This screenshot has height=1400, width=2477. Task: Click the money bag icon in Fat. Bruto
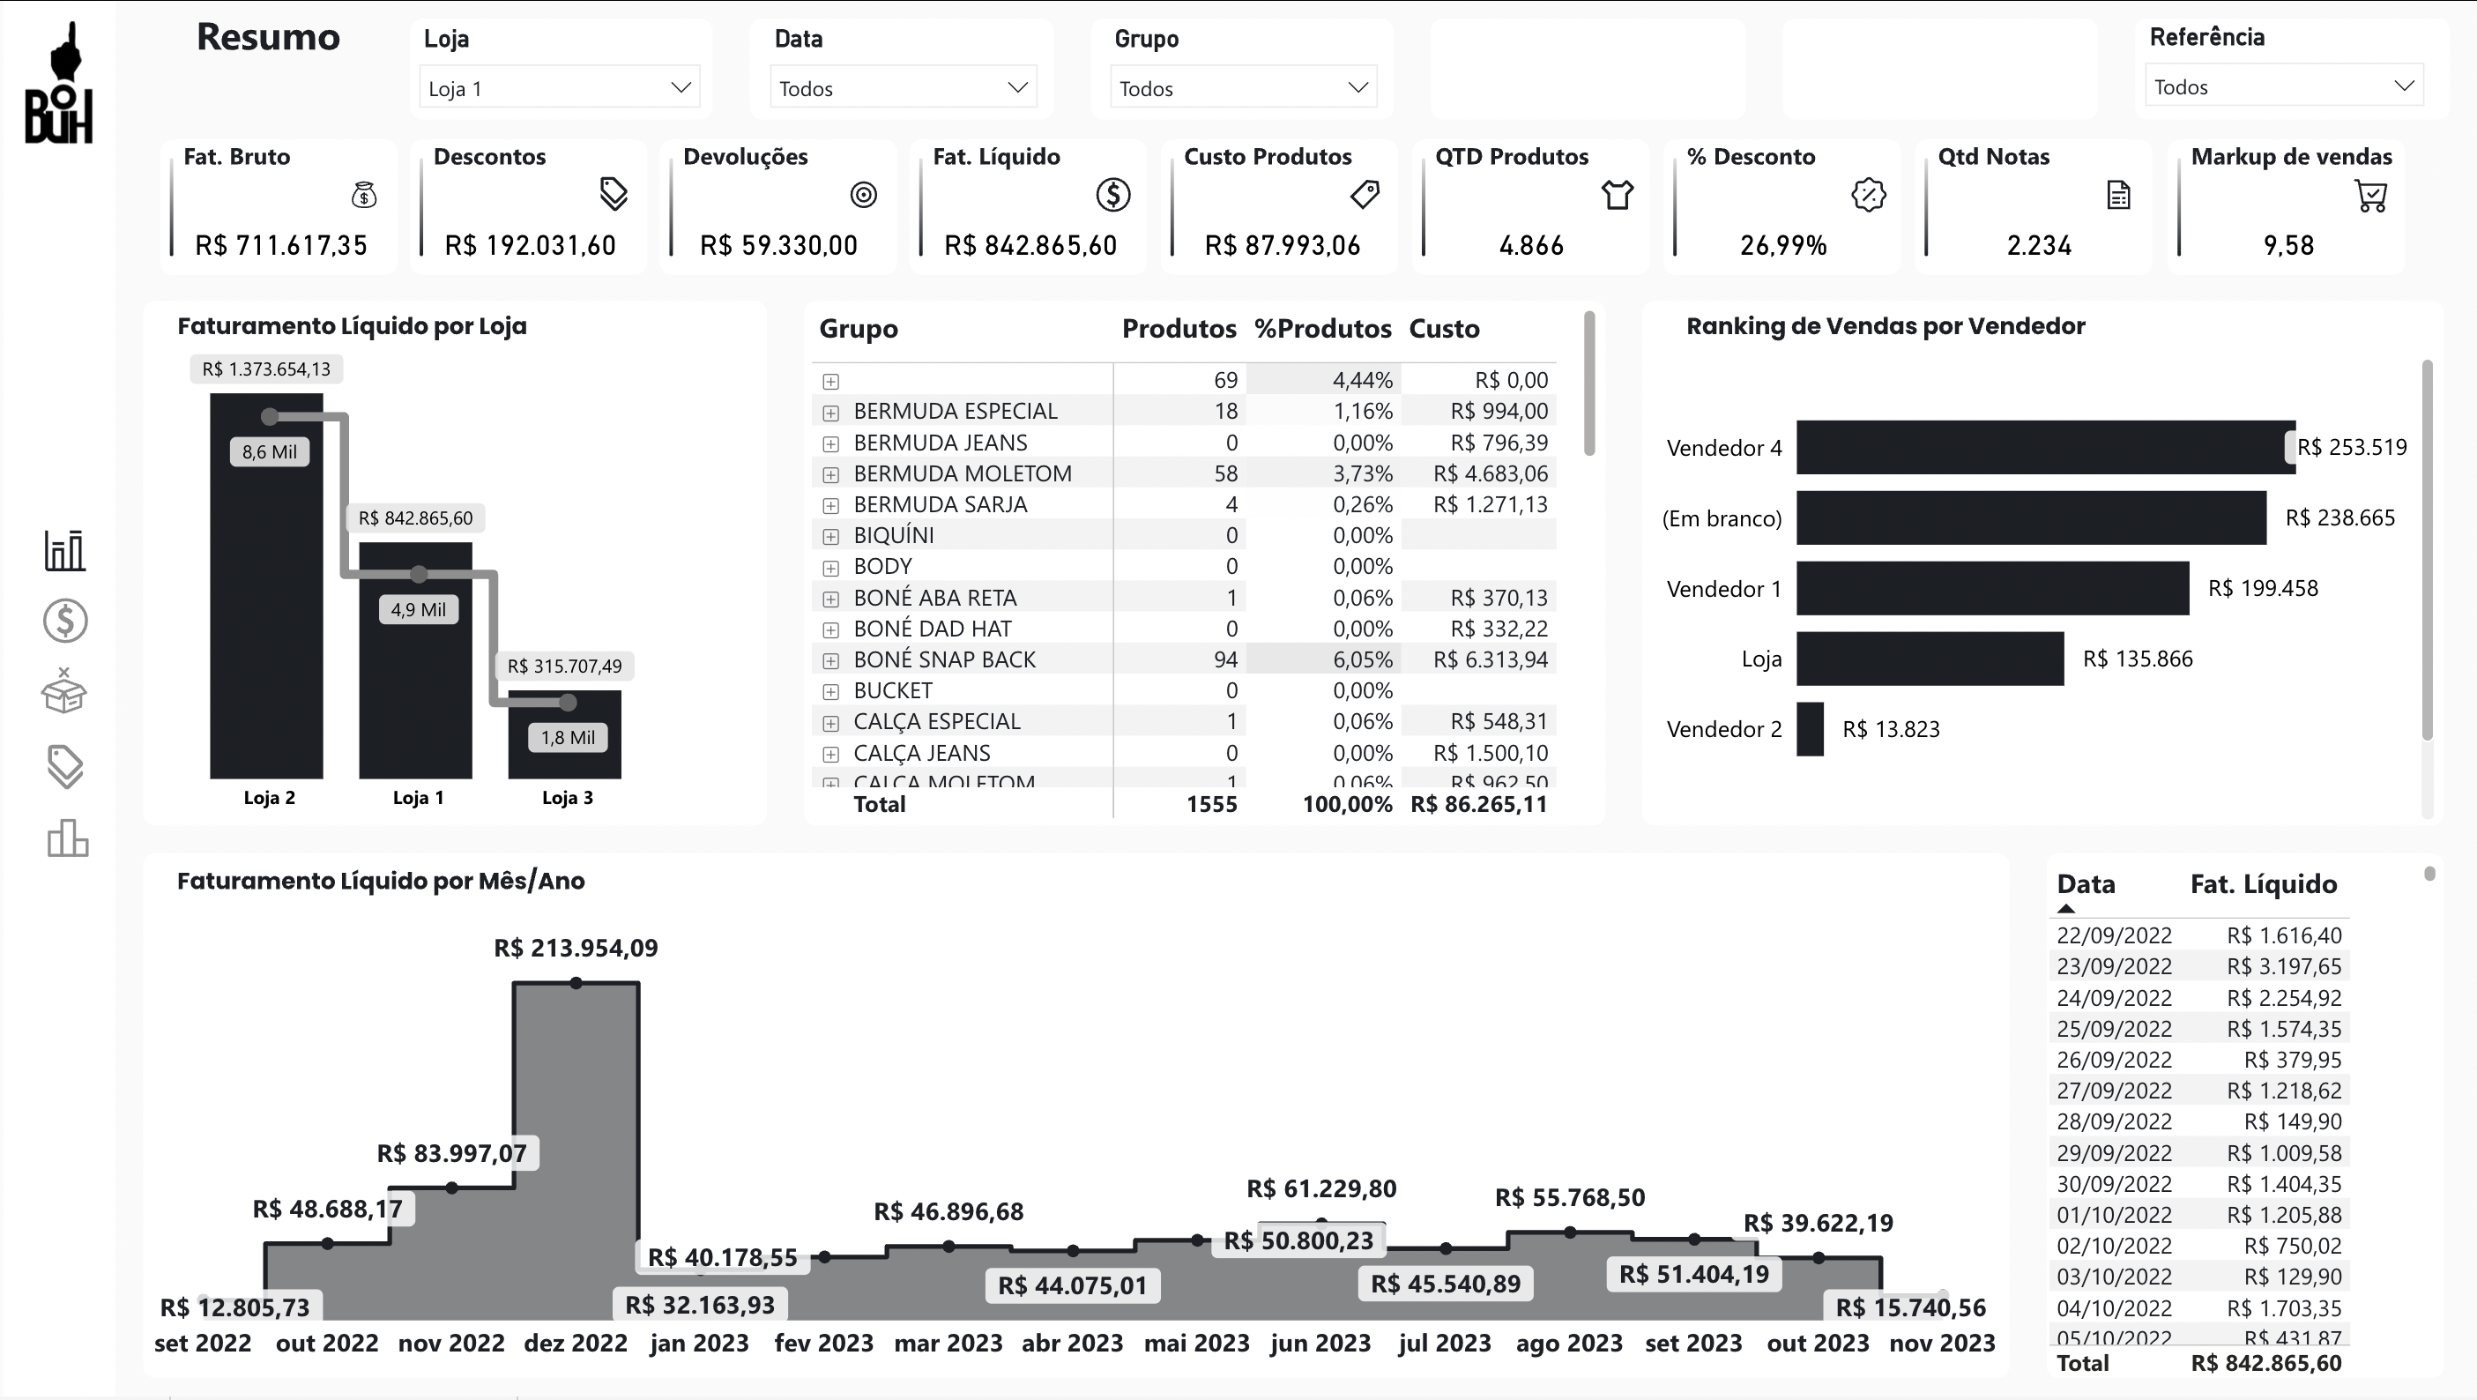(363, 195)
